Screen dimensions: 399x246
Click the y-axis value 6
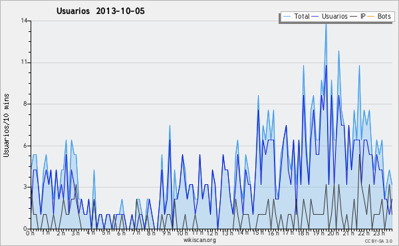[x=25, y=146]
